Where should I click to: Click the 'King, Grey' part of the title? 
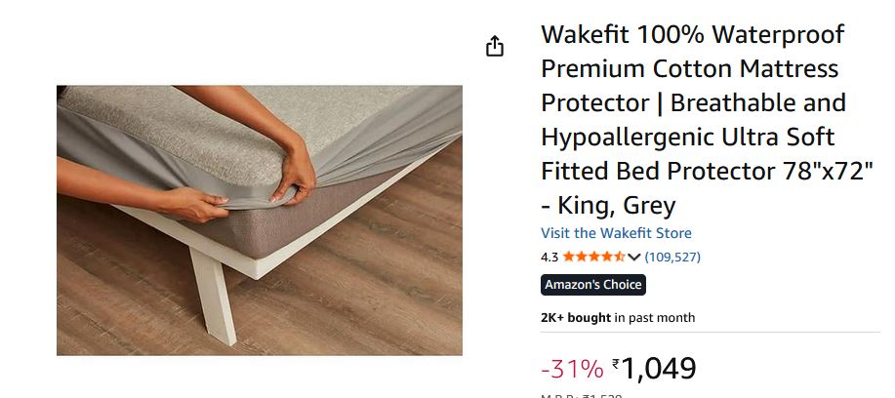(x=617, y=205)
